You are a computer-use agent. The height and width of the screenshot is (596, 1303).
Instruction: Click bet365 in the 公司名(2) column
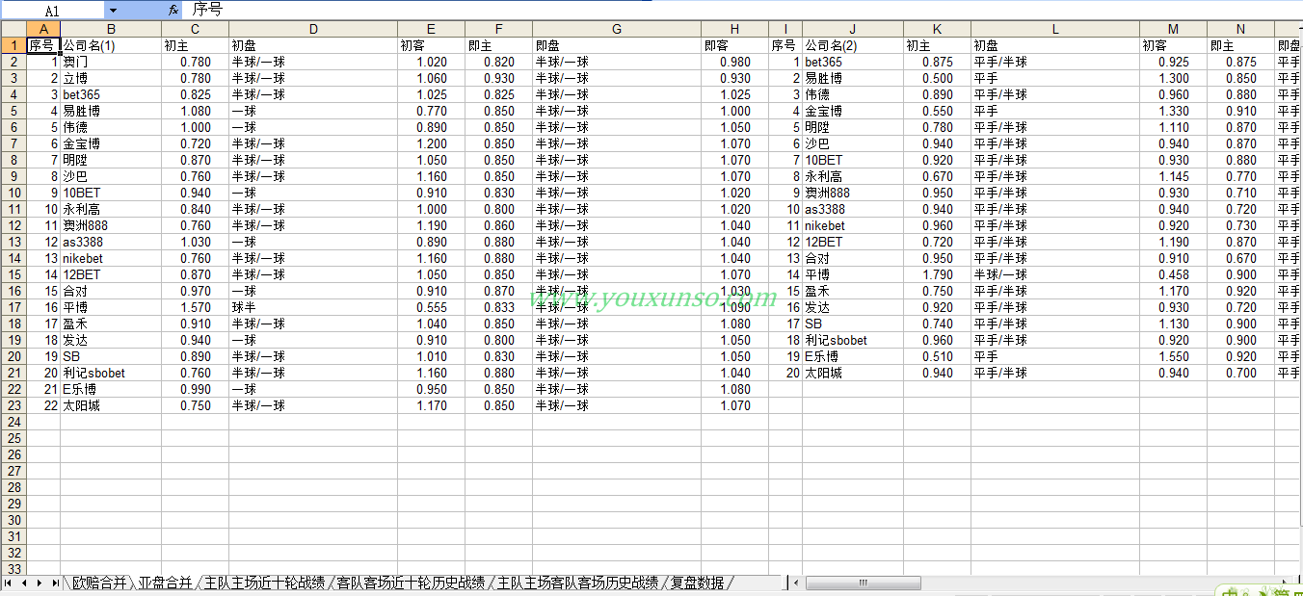853,62
